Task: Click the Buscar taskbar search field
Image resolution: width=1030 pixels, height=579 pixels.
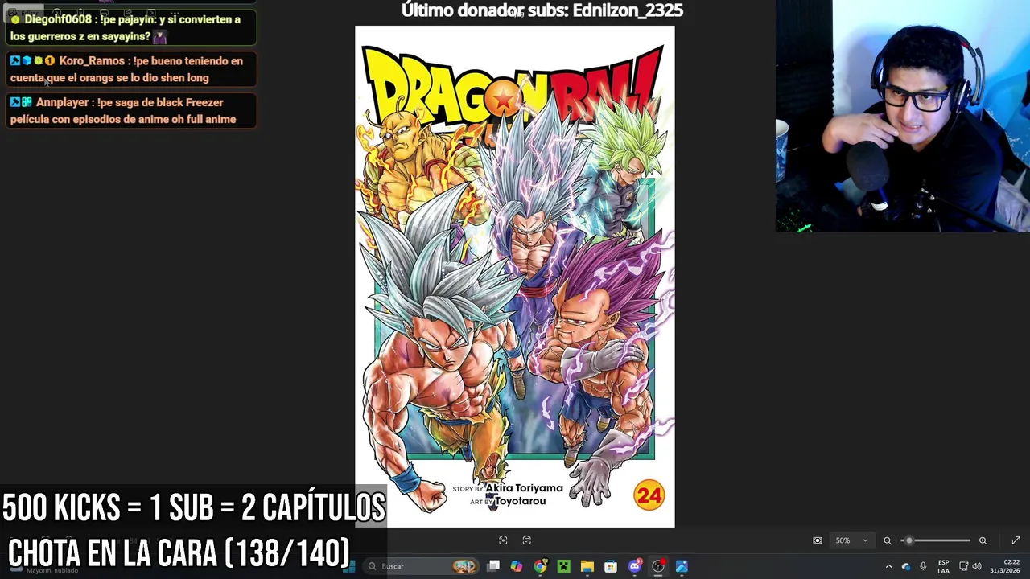Action: (420, 566)
